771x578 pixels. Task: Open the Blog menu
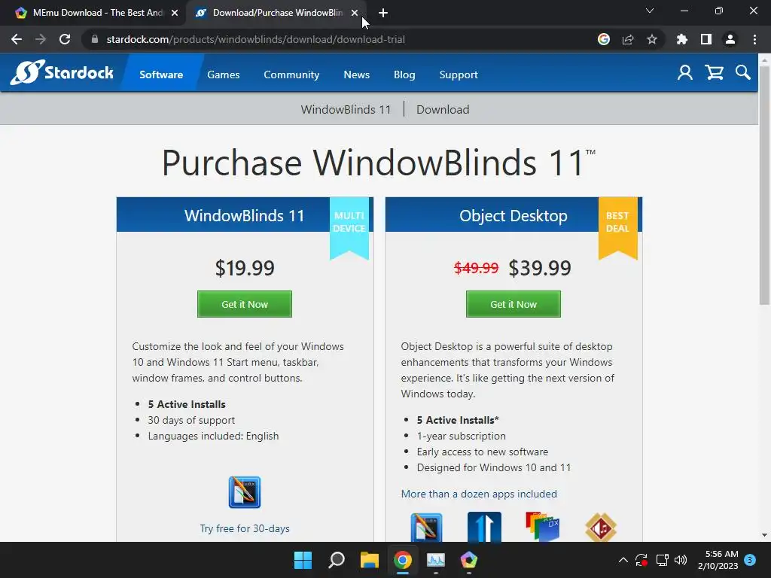click(x=404, y=75)
